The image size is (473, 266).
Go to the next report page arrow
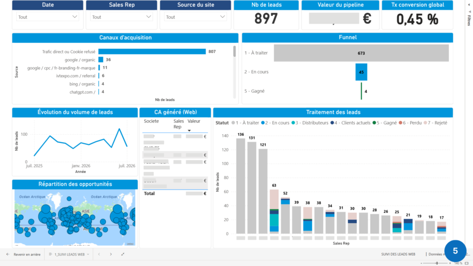(111, 254)
